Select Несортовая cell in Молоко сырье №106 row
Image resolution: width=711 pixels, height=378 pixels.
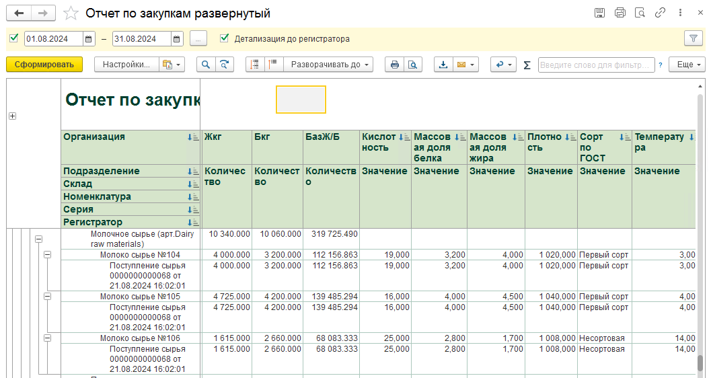click(605, 338)
